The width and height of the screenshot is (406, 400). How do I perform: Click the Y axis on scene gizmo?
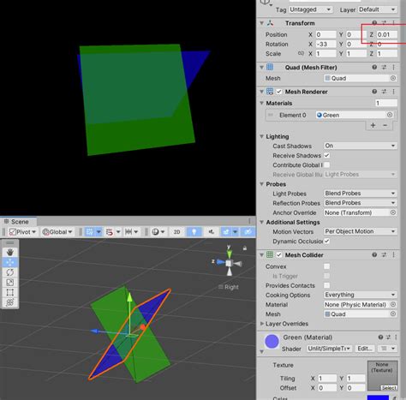(x=229, y=253)
